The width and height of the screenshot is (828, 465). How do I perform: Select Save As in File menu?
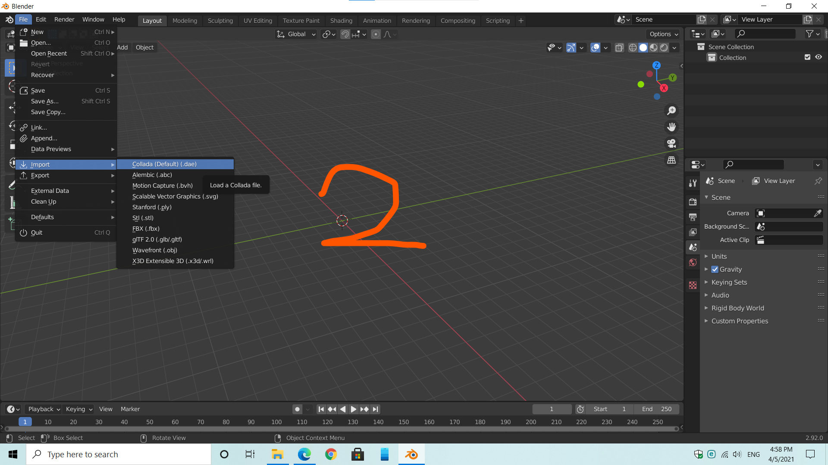coord(66,101)
